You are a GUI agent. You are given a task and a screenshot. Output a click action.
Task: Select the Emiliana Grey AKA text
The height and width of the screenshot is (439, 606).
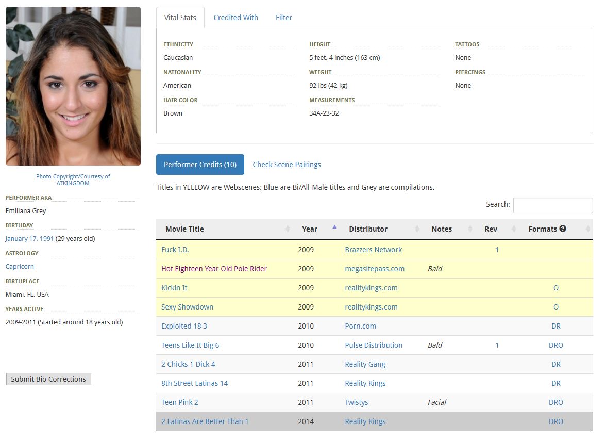tap(26, 211)
